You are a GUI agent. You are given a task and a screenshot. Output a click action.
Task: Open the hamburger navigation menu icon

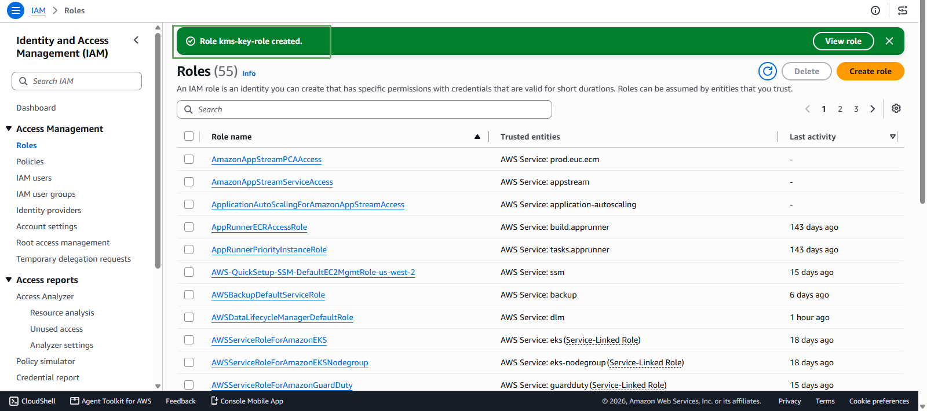pyautogui.click(x=16, y=10)
